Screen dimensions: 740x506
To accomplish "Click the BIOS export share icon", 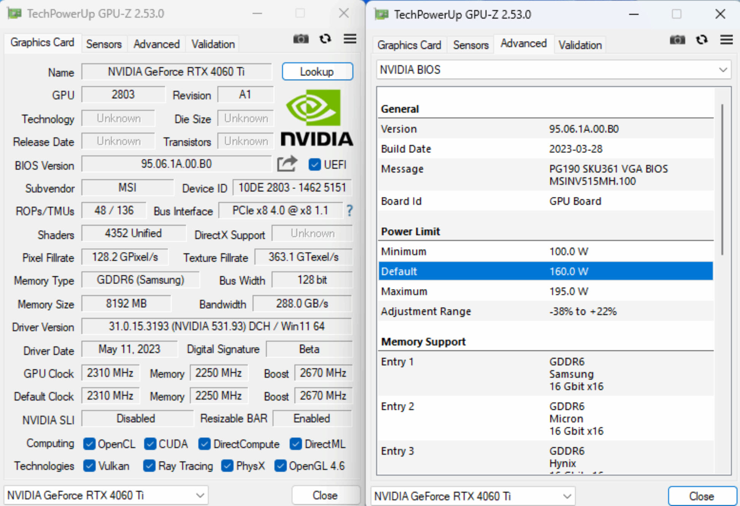I will pos(287,164).
